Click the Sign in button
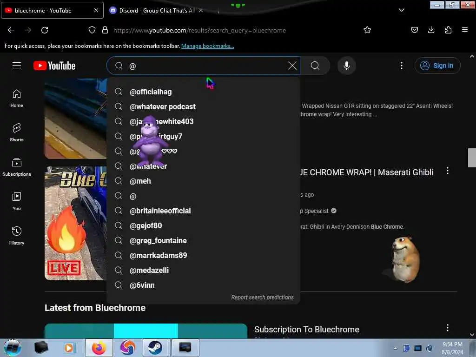This screenshot has height=357, width=476. tap(437, 66)
